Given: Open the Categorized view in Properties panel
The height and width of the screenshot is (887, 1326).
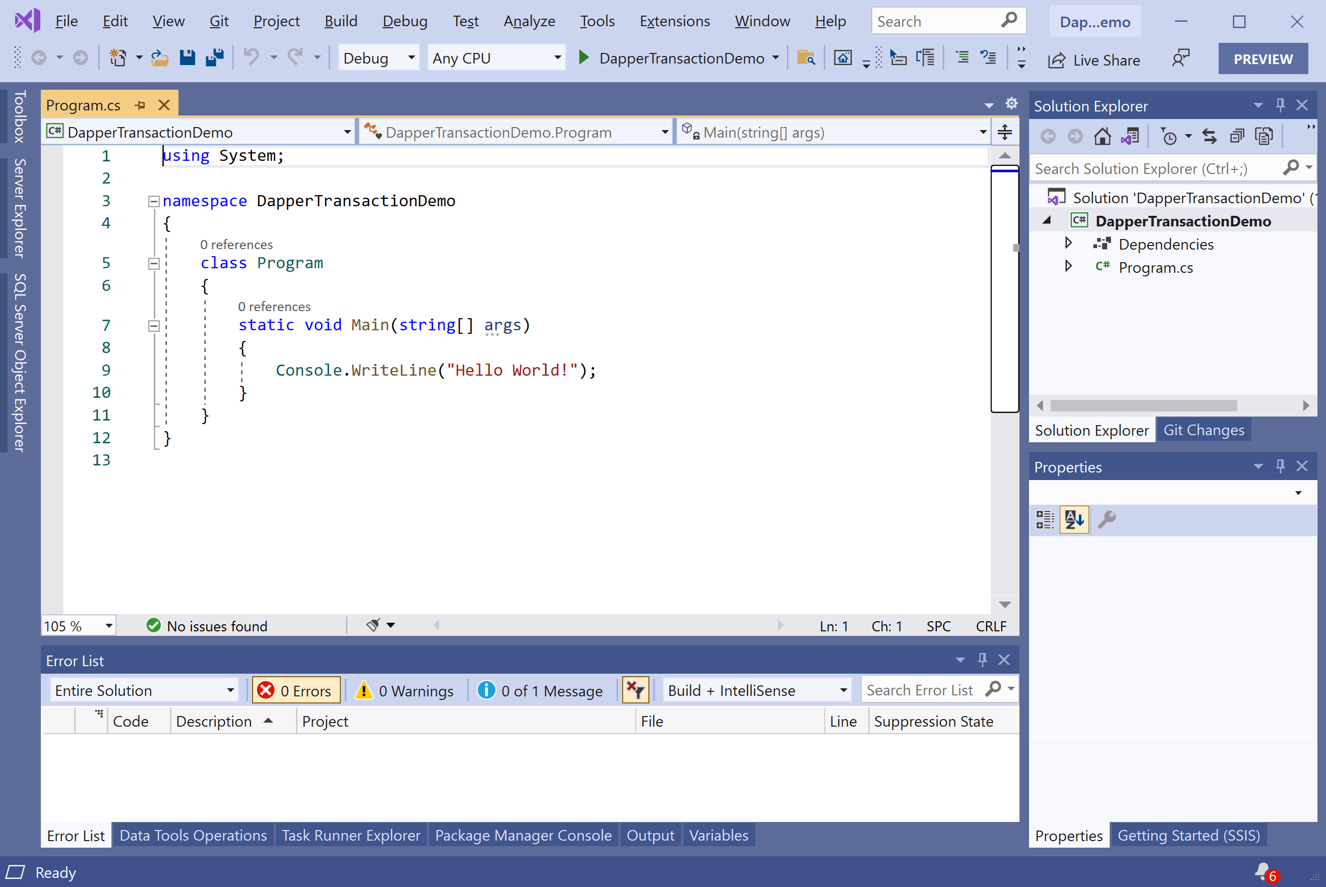Looking at the screenshot, I should (x=1045, y=519).
